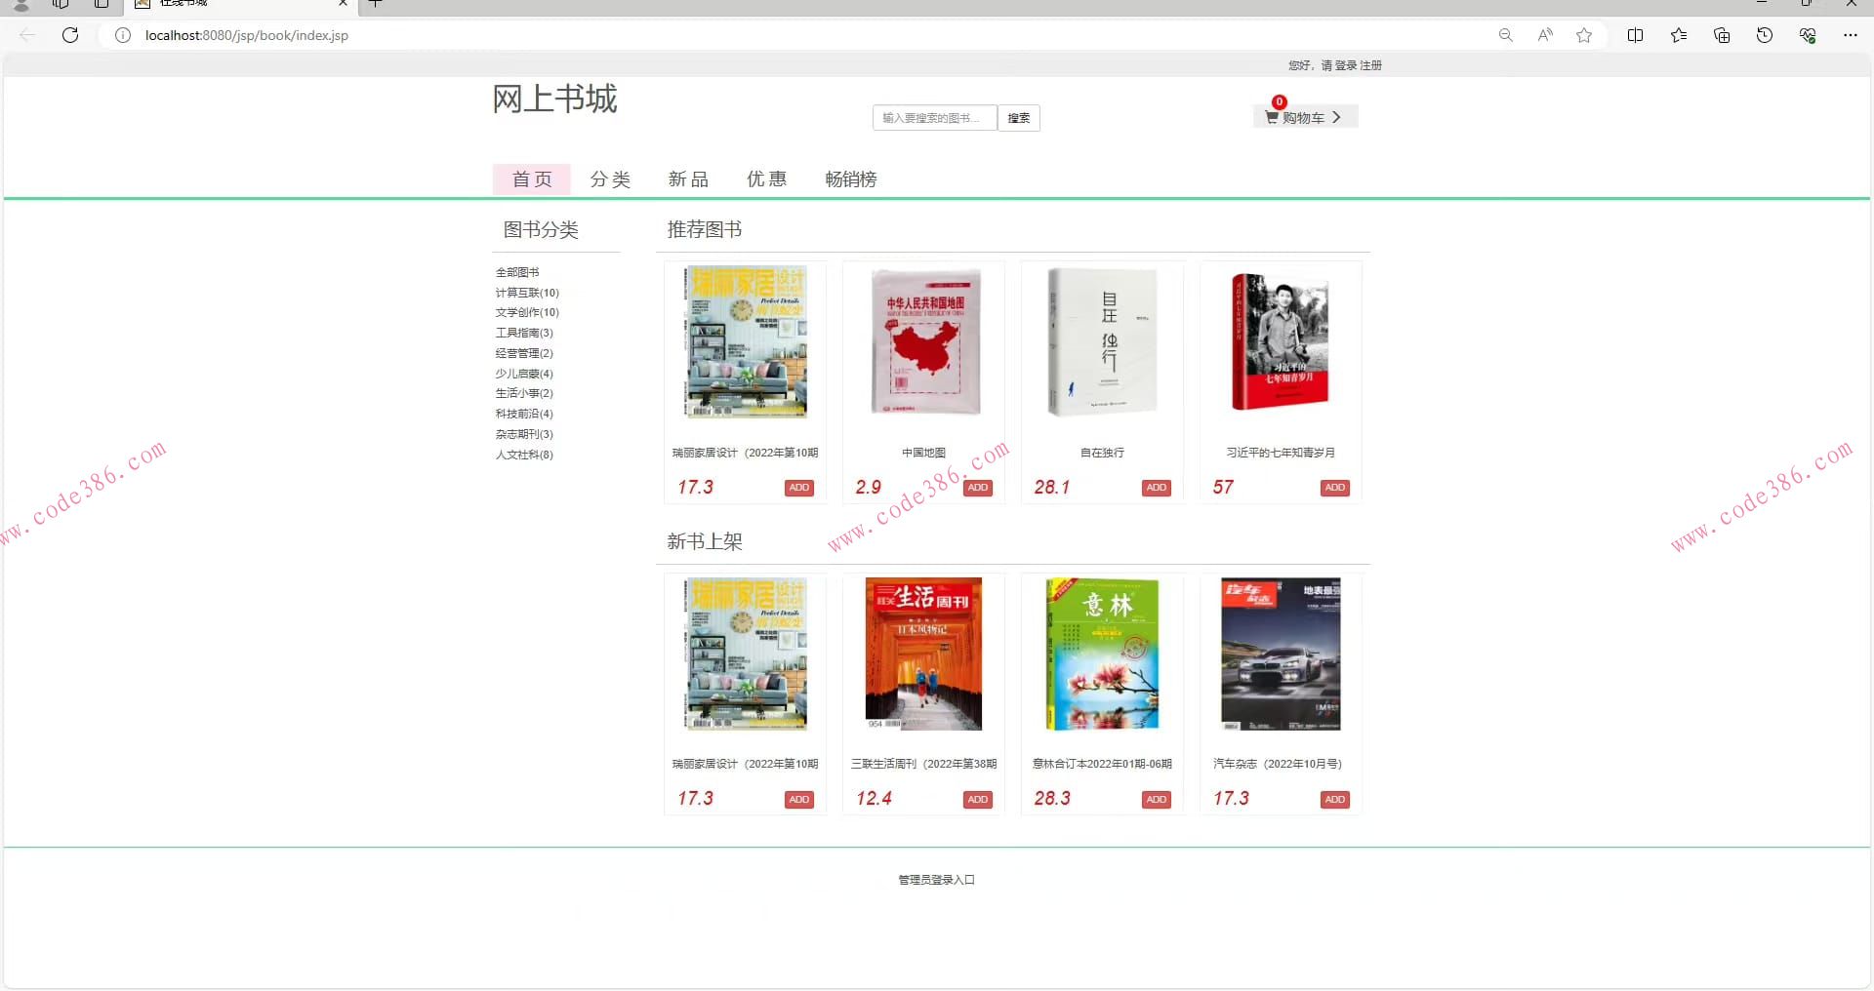Open the 畅销榜 tab
The height and width of the screenshot is (991, 1874).
pyautogui.click(x=850, y=178)
